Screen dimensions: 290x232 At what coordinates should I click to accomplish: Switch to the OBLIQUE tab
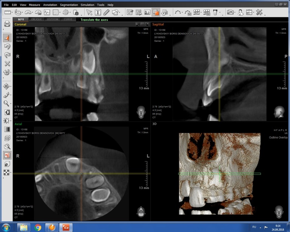[36, 19]
